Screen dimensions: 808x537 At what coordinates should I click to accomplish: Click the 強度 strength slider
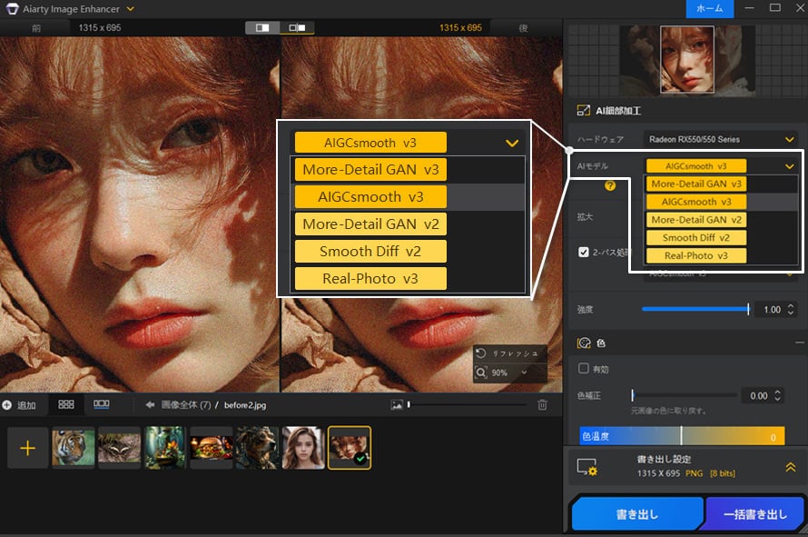click(695, 309)
